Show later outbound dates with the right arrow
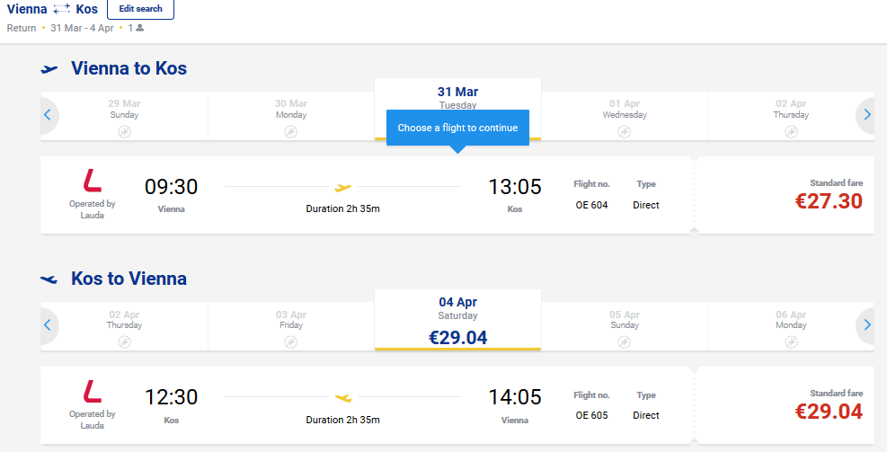887x452 pixels. (867, 115)
